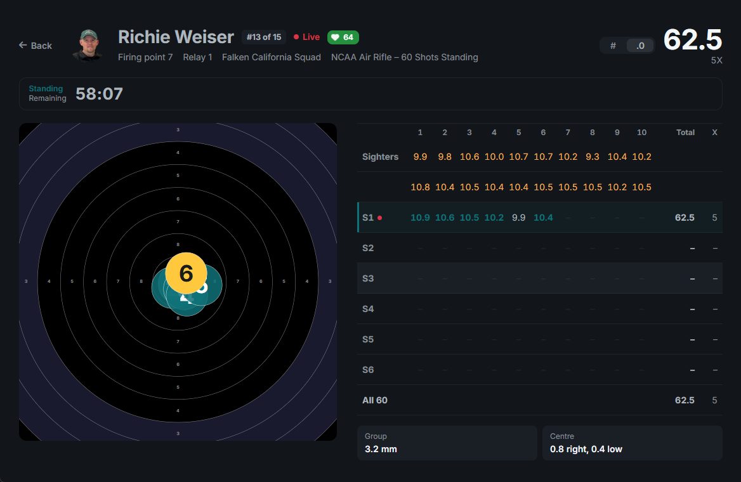This screenshot has width=741, height=482.
Task: Click the large 62.5 total score
Action: tap(692, 40)
